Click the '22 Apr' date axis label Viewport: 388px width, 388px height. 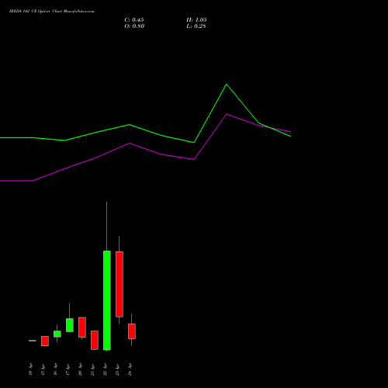tap(105, 369)
